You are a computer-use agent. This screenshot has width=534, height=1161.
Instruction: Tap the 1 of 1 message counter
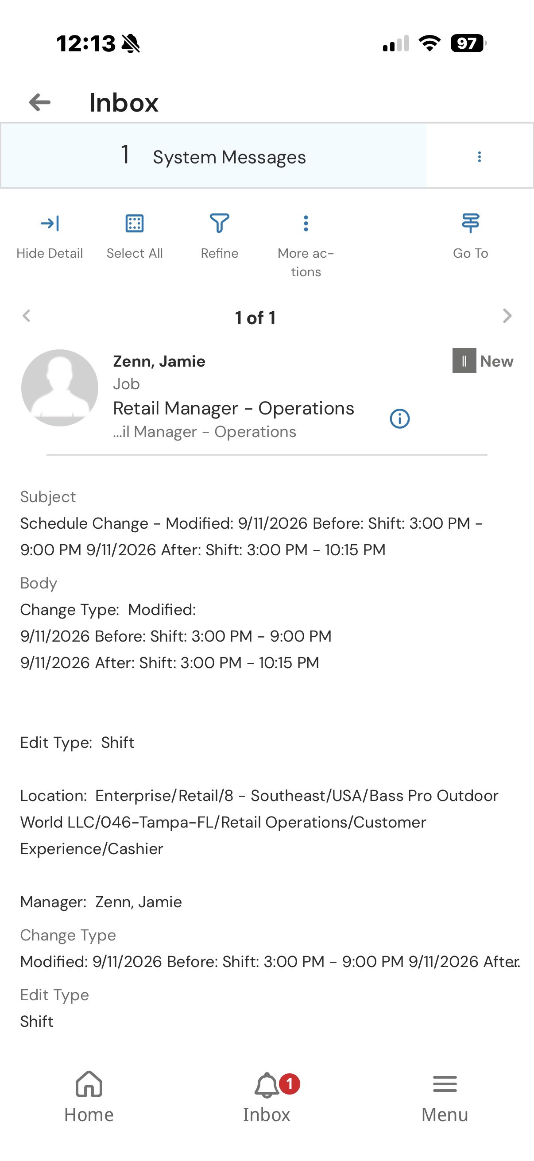click(x=255, y=318)
